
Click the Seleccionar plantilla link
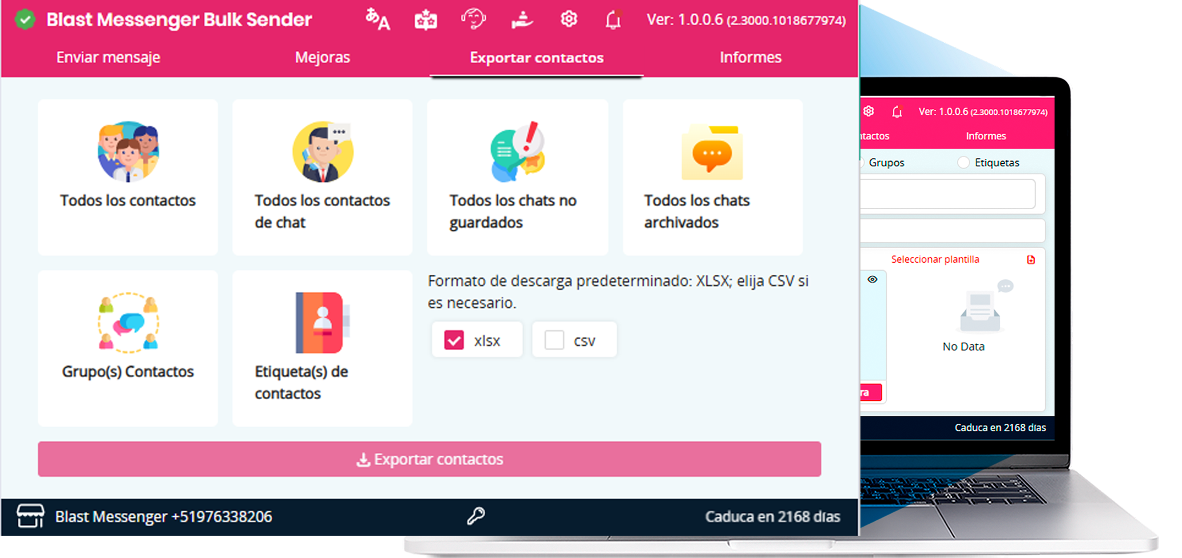(x=935, y=259)
